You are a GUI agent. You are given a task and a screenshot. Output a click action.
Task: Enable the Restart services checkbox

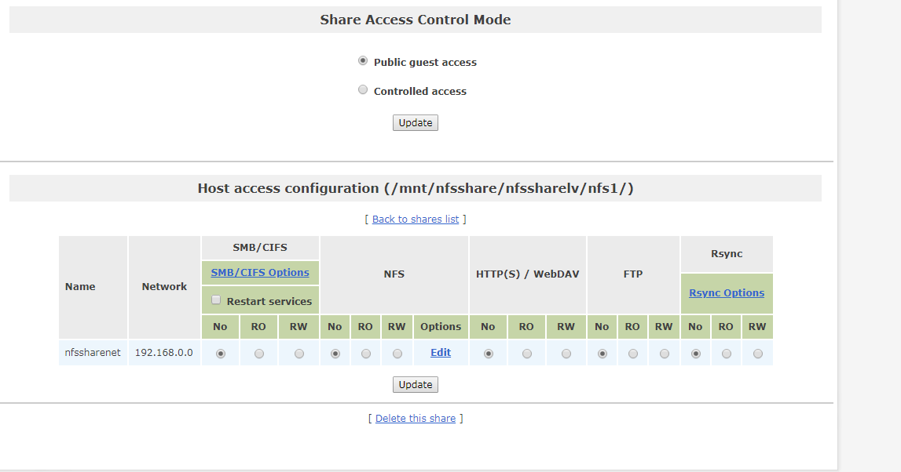[216, 300]
